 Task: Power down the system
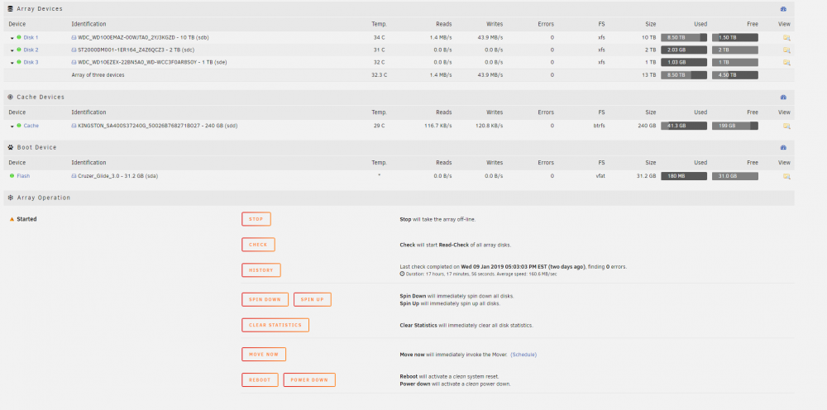click(x=309, y=380)
